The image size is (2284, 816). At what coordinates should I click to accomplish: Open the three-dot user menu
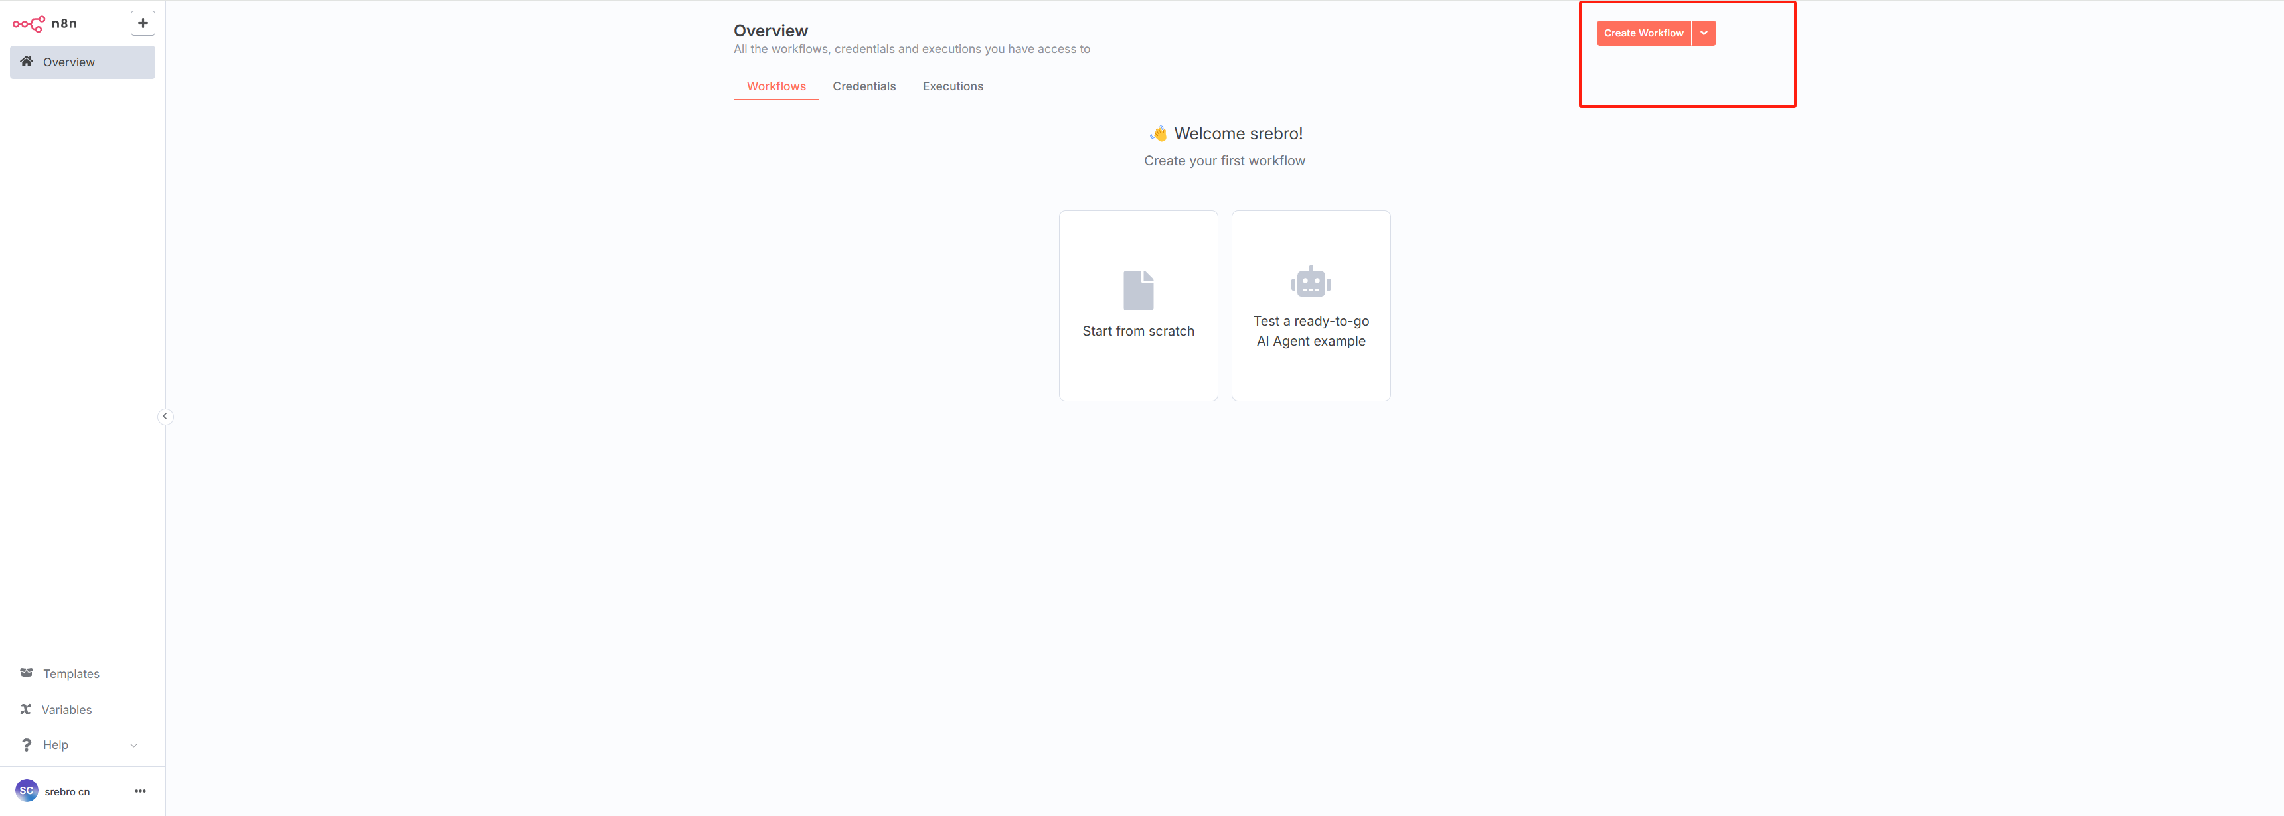click(140, 791)
